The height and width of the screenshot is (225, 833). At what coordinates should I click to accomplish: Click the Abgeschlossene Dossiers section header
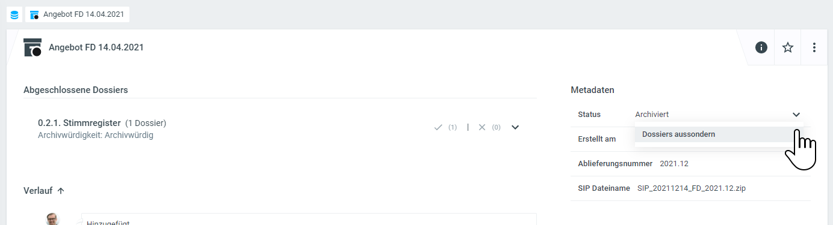tap(75, 90)
